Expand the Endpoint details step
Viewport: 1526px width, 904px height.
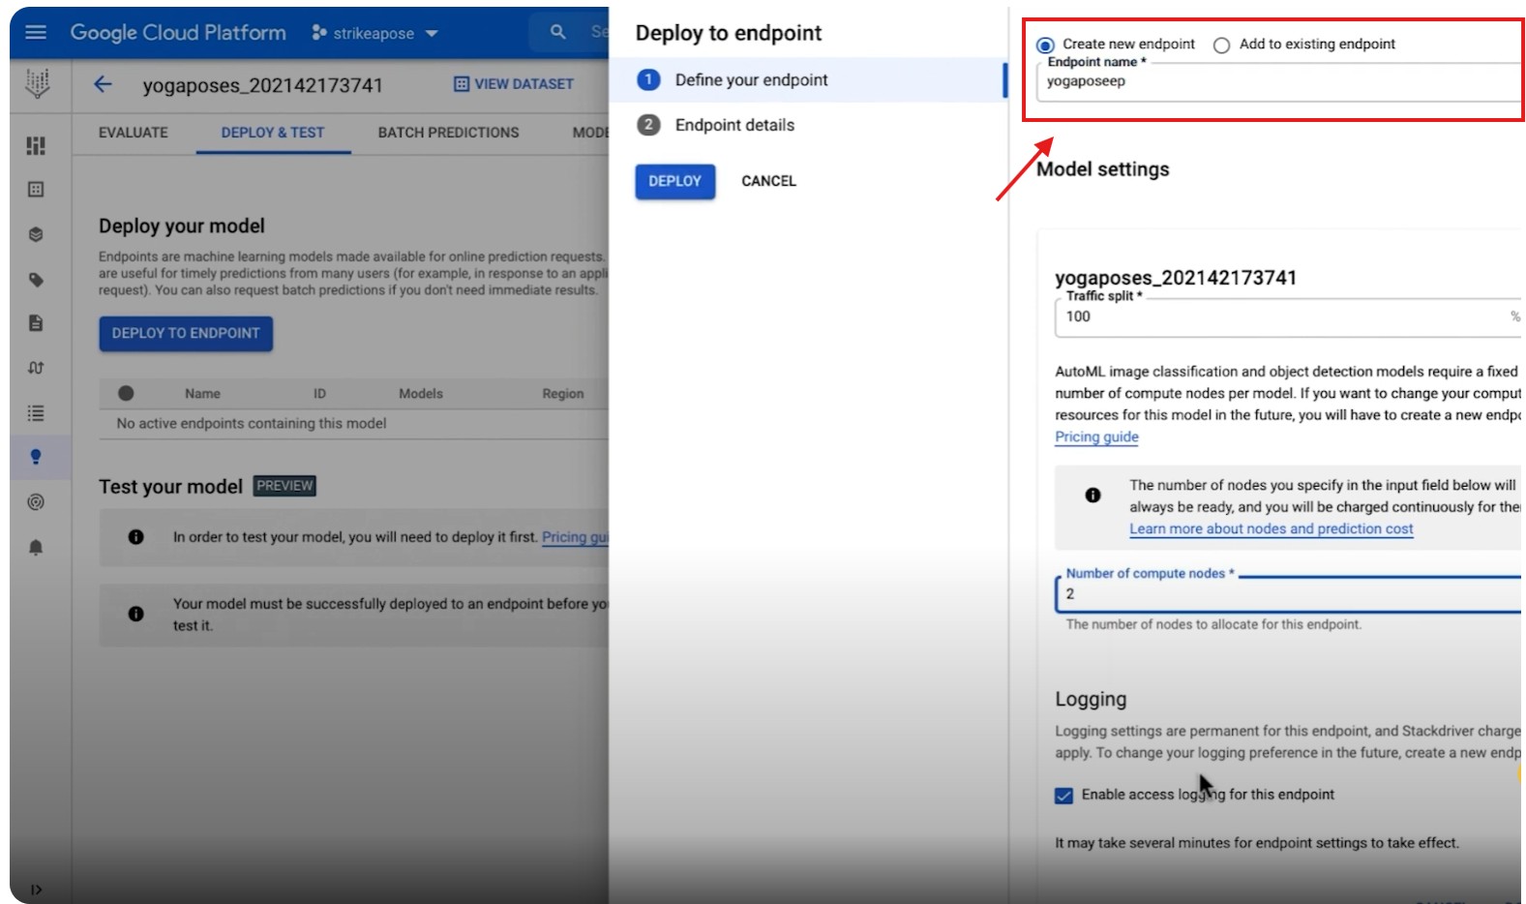click(x=733, y=125)
